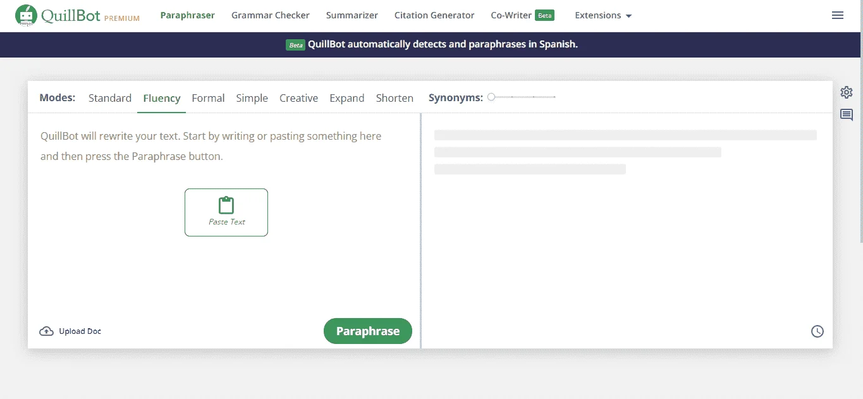Expand the Extensions dropdown

pos(603,15)
